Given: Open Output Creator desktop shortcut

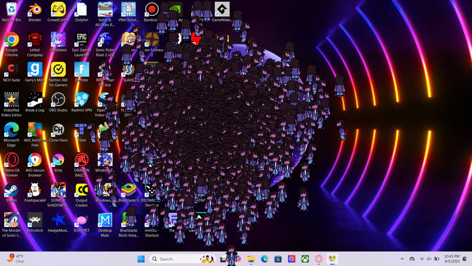Looking at the screenshot, I should (x=82, y=195).
